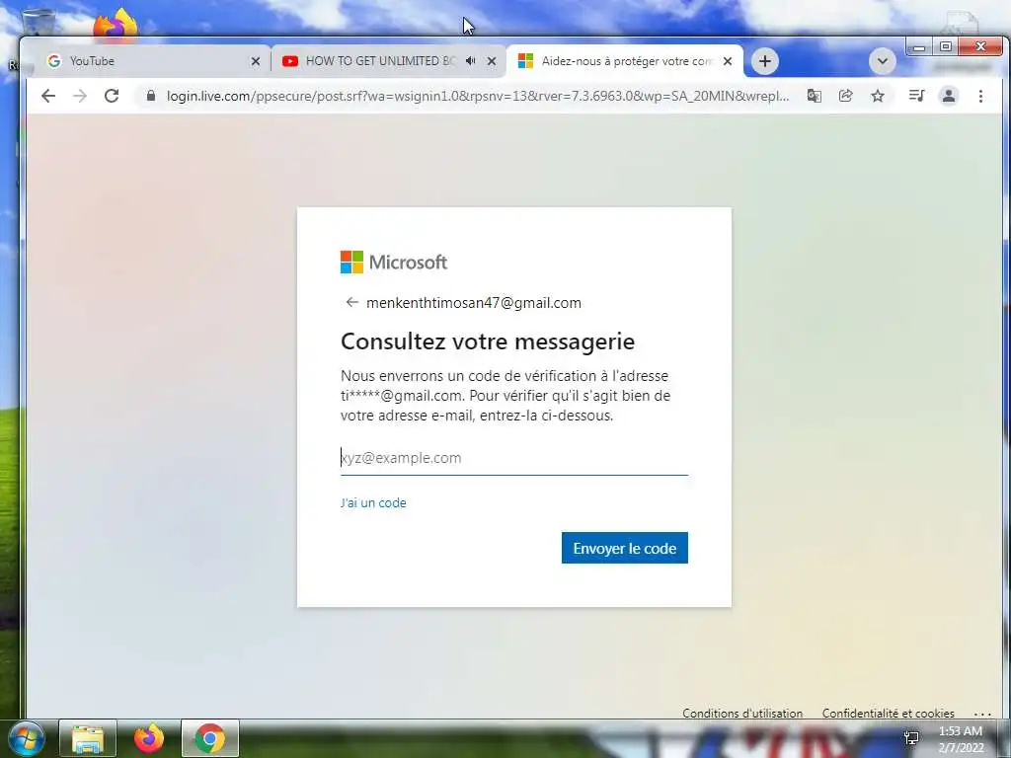The image size is (1011, 758).
Task: Maximize the Chrome window
Action: pyautogui.click(x=945, y=46)
